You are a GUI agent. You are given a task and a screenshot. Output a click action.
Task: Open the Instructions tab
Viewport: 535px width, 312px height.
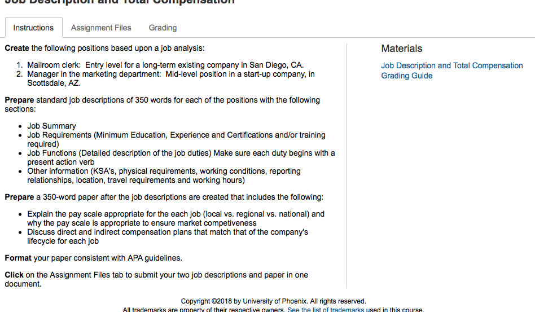(33, 28)
